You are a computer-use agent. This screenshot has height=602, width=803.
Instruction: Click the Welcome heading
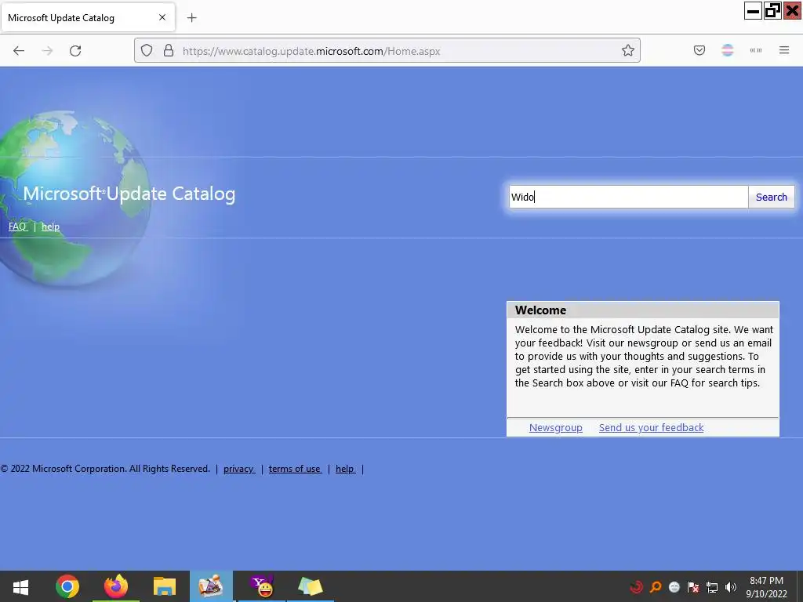coord(540,310)
